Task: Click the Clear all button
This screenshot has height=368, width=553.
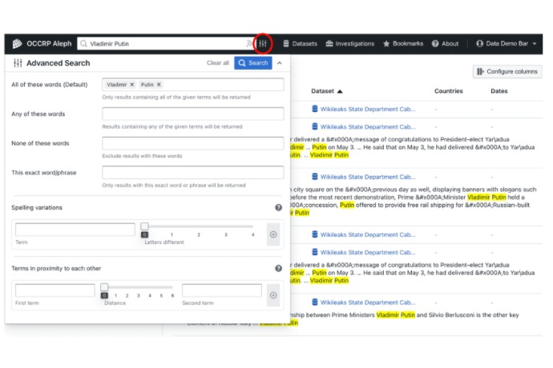Action: click(218, 63)
